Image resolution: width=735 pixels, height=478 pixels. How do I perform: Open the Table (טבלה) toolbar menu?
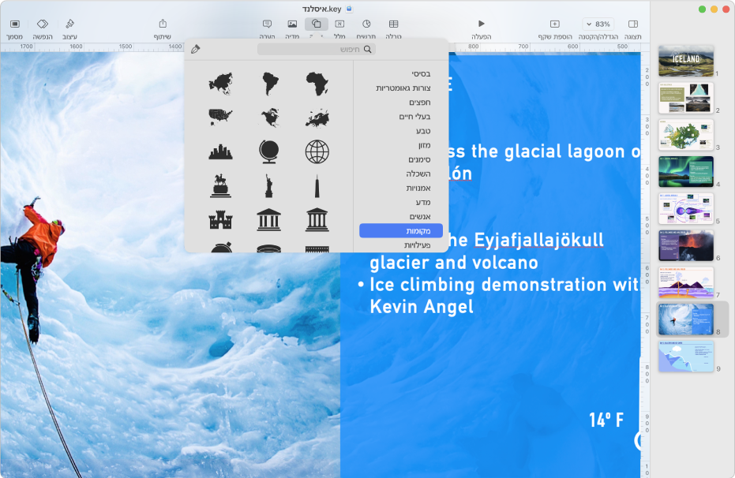(x=393, y=24)
